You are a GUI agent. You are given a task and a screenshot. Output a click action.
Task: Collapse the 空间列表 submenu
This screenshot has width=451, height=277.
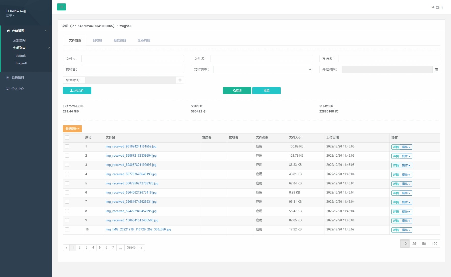[49, 48]
